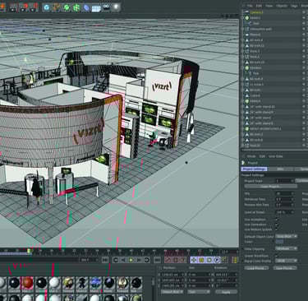Click Render to Picture Viewer icon
The width and height of the screenshot is (308, 301).
point(24,7)
